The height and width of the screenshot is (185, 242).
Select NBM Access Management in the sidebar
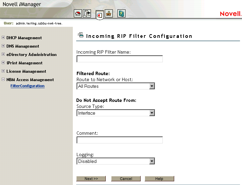[x=30, y=80]
